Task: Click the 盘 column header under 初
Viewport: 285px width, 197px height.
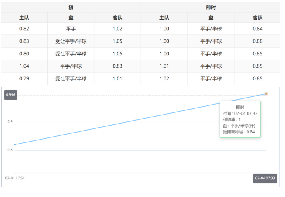Action: point(71,18)
